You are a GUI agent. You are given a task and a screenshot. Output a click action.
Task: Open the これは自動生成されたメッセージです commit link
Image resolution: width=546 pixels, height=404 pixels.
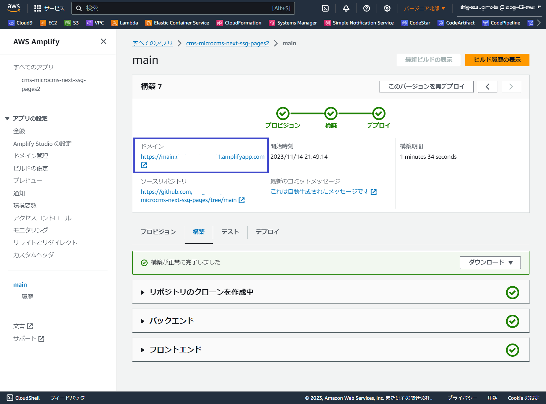pos(319,192)
